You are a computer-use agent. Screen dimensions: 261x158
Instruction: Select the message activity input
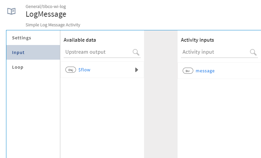click(x=205, y=71)
